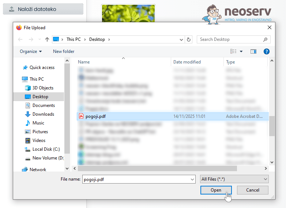Expand the File name history dropdown
The width and height of the screenshot is (286, 208).
pyautogui.click(x=192, y=179)
